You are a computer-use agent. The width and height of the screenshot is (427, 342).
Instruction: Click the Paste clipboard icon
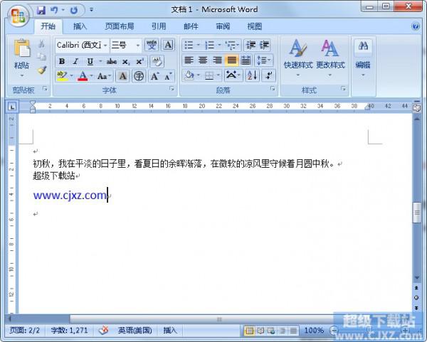[x=21, y=49]
